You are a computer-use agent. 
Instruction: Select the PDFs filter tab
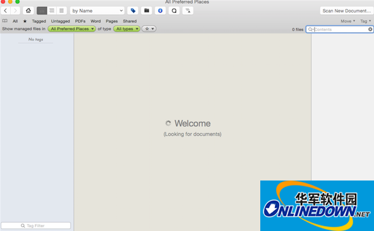pos(80,21)
